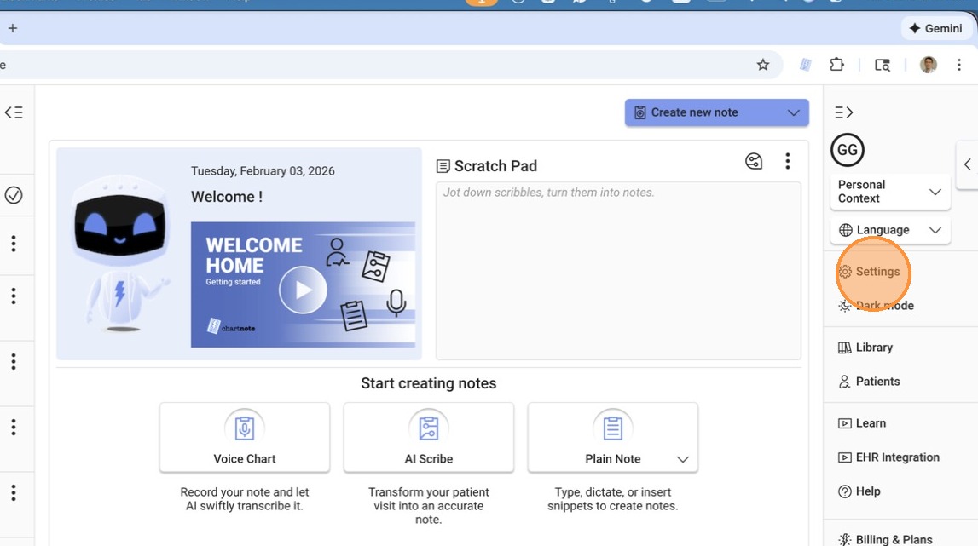Open the Language dropdown
978x546 pixels.
pos(890,230)
